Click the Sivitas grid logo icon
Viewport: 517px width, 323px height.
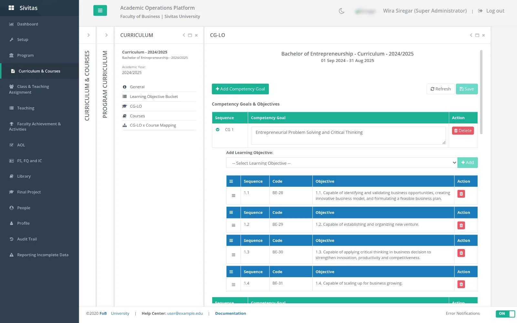(11, 8)
